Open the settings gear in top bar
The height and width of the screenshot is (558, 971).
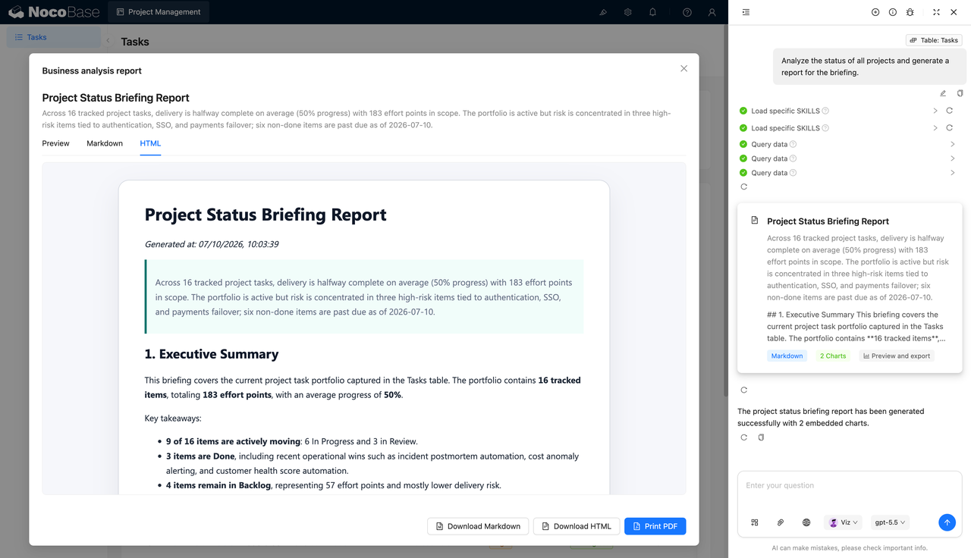628,12
